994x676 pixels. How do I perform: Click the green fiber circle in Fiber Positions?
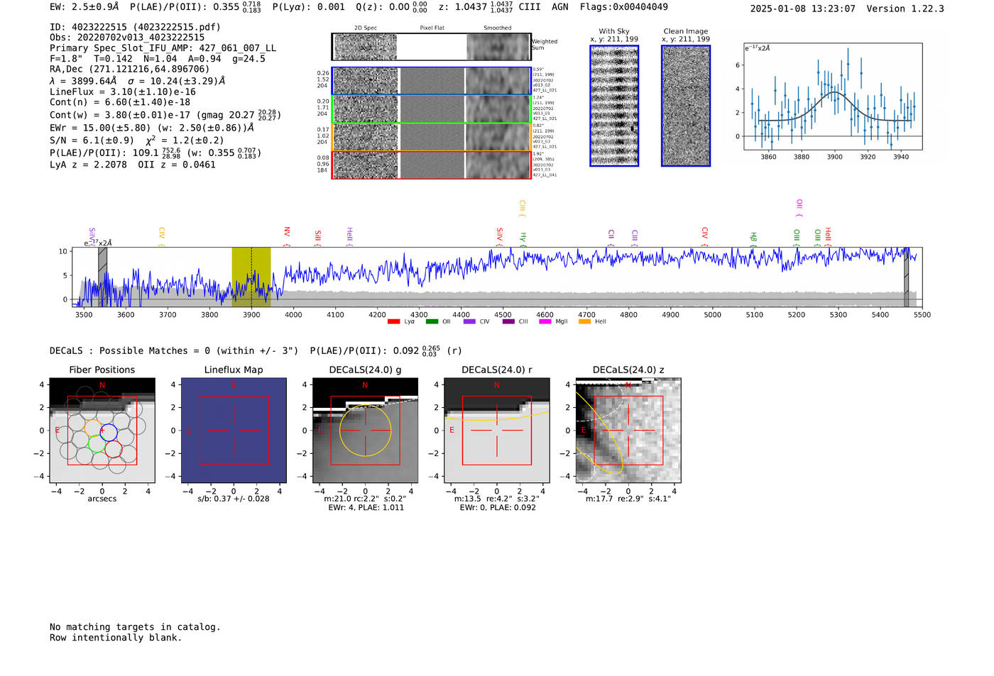pos(97,444)
